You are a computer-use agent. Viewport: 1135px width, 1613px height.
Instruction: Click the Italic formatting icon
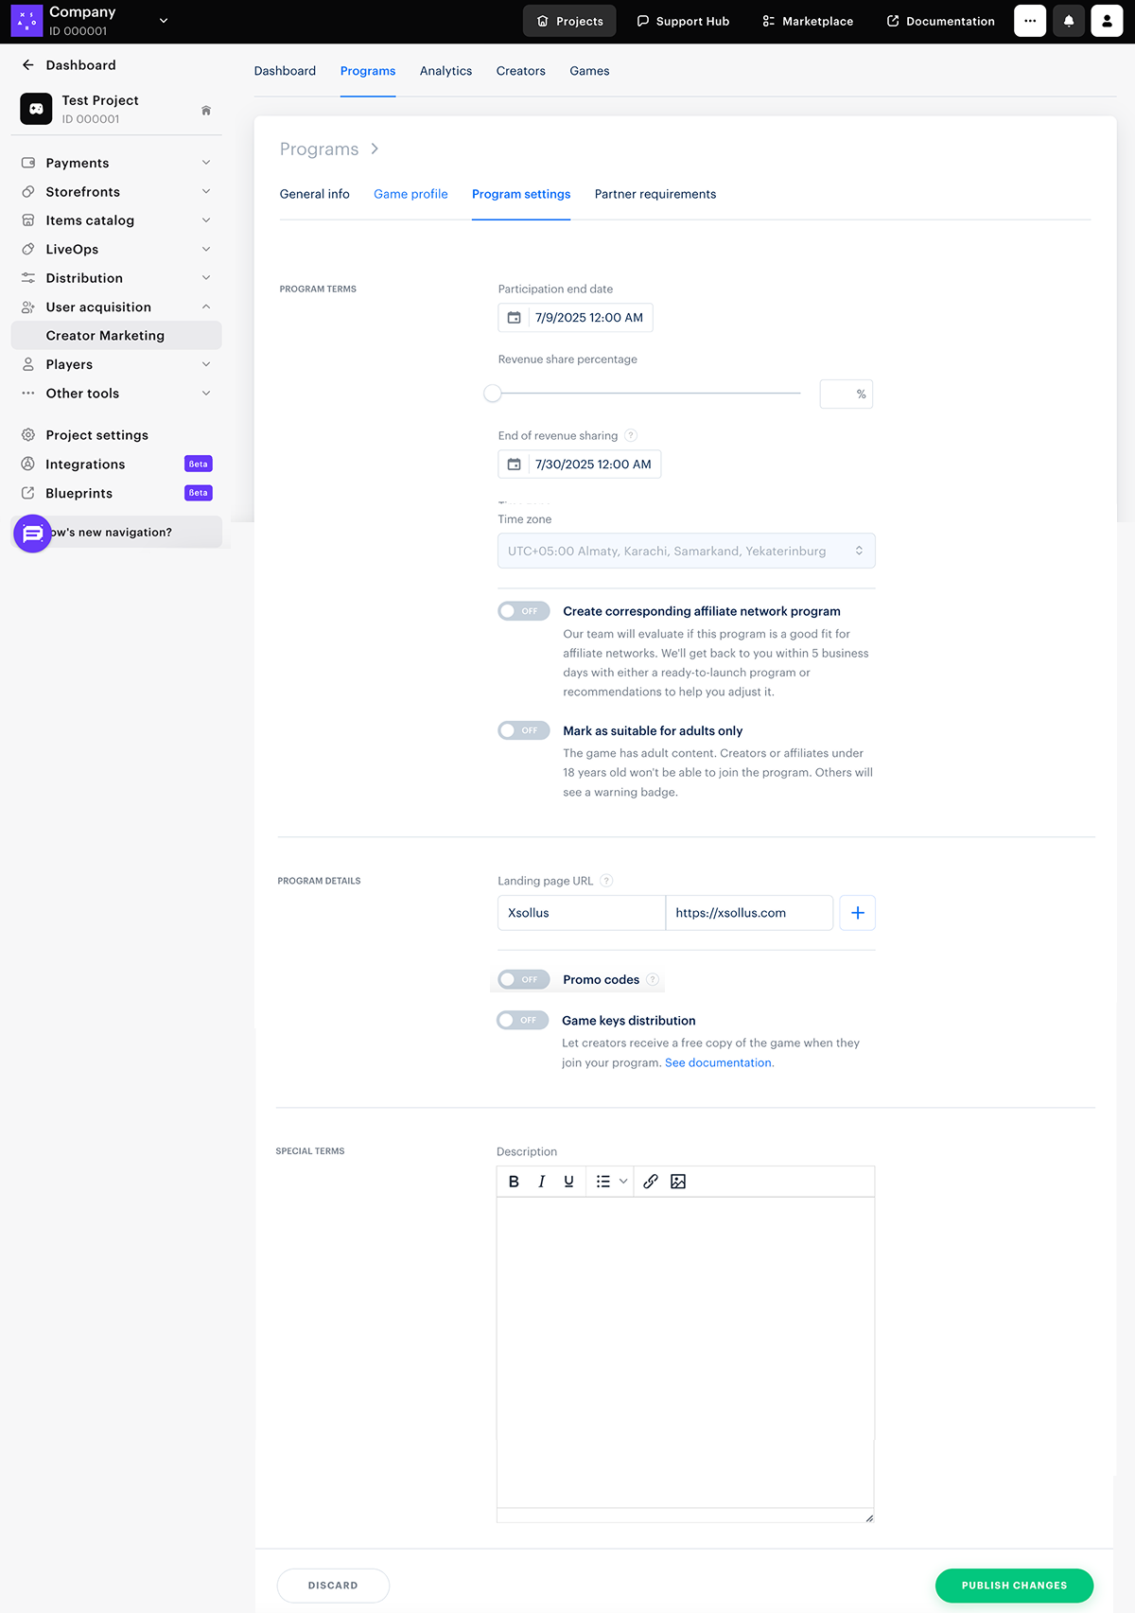pos(541,1182)
